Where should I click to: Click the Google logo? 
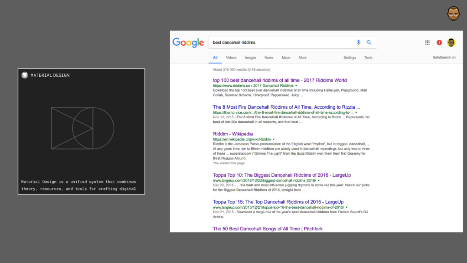click(188, 42)
